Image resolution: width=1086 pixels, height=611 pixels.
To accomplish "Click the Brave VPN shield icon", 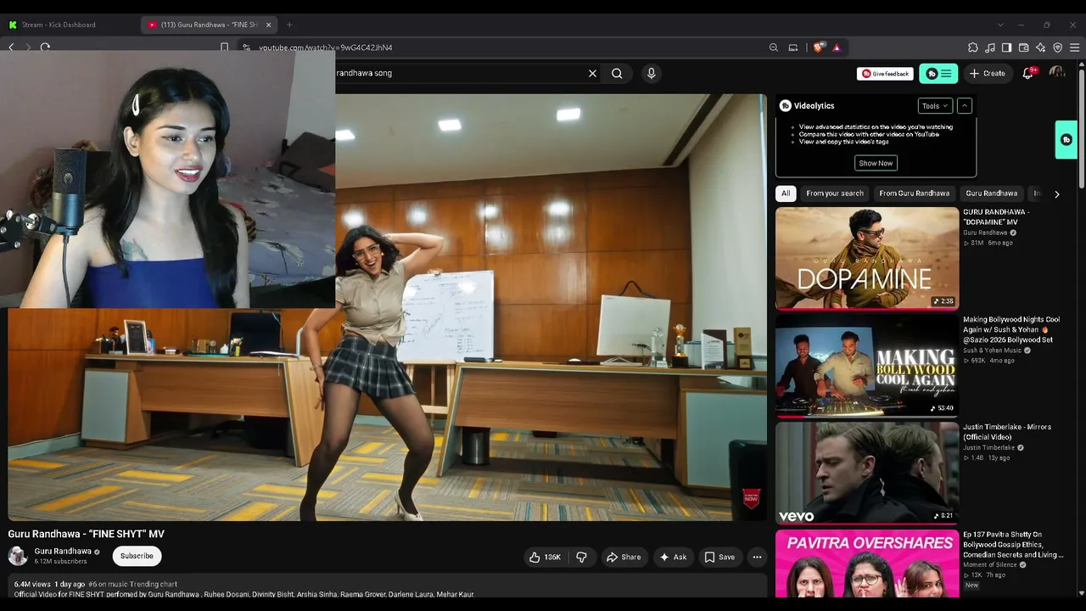I will [1057, 48].
